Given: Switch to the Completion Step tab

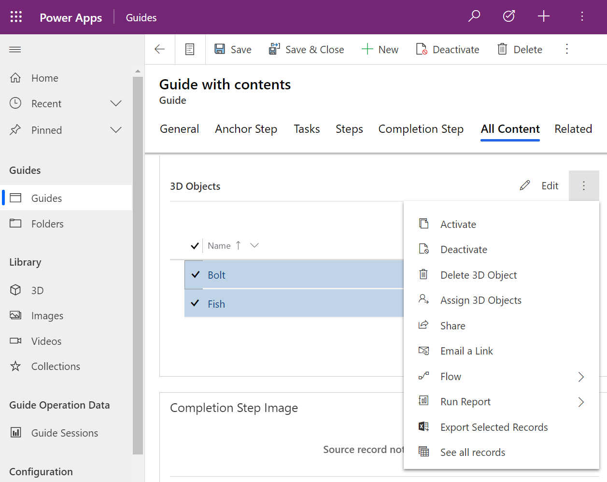Looking at the screenshot, I should (x=421, y=129).
